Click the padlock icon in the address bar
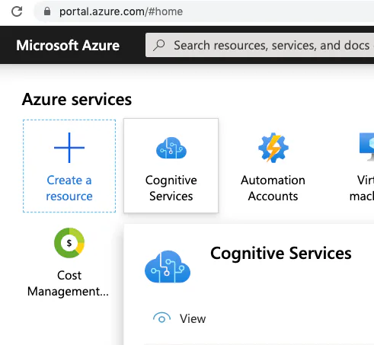Image resolution: width=374 pixels, height=345 pixels. pyautogui.click(x=47, y=11)
